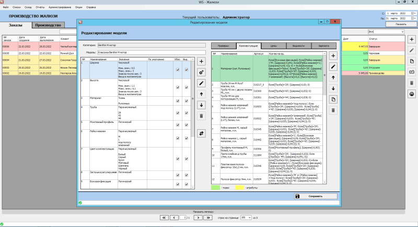Move selected component up in components list

[334, 77]
